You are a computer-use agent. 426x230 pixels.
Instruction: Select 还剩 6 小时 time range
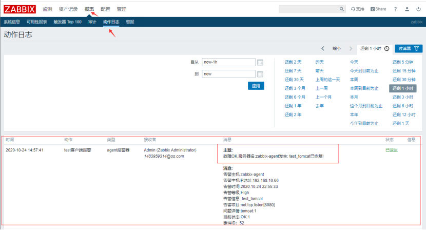click(x=403, y=106)
